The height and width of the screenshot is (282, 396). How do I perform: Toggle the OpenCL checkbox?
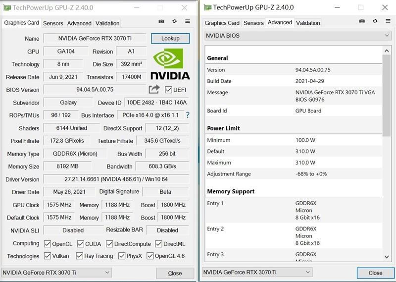48,244
